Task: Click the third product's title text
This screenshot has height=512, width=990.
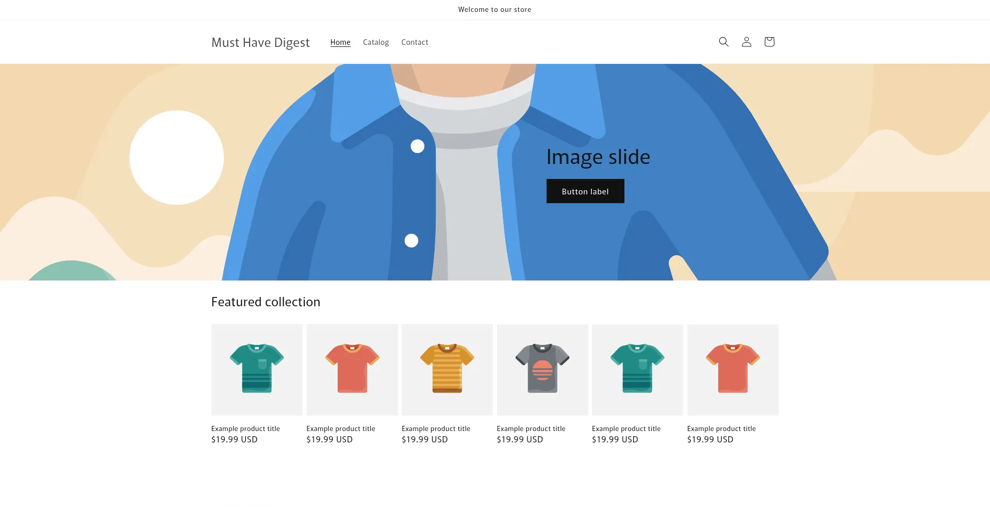Action: (436, 428)
